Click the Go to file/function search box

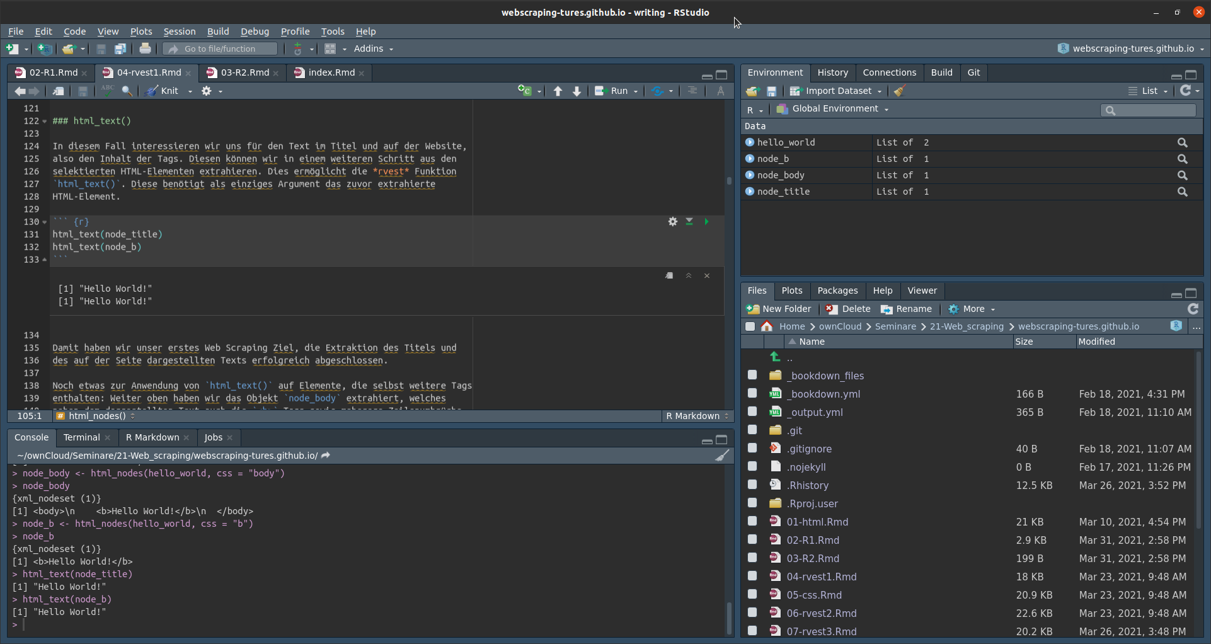(221, 49)
